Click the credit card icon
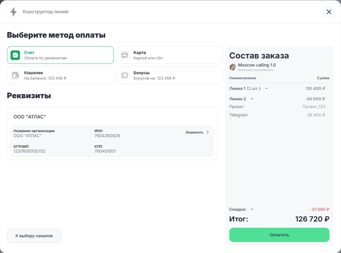The width and height of the screenshot is (341, 253). (x=125, y=55)
